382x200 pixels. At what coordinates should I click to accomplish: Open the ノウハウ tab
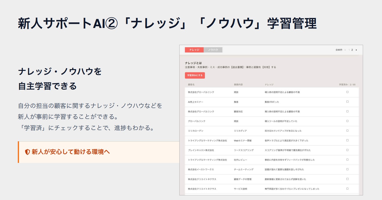coord(213,50)
